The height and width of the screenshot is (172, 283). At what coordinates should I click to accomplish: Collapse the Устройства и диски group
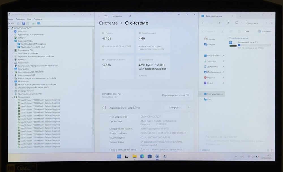[228, 38]
